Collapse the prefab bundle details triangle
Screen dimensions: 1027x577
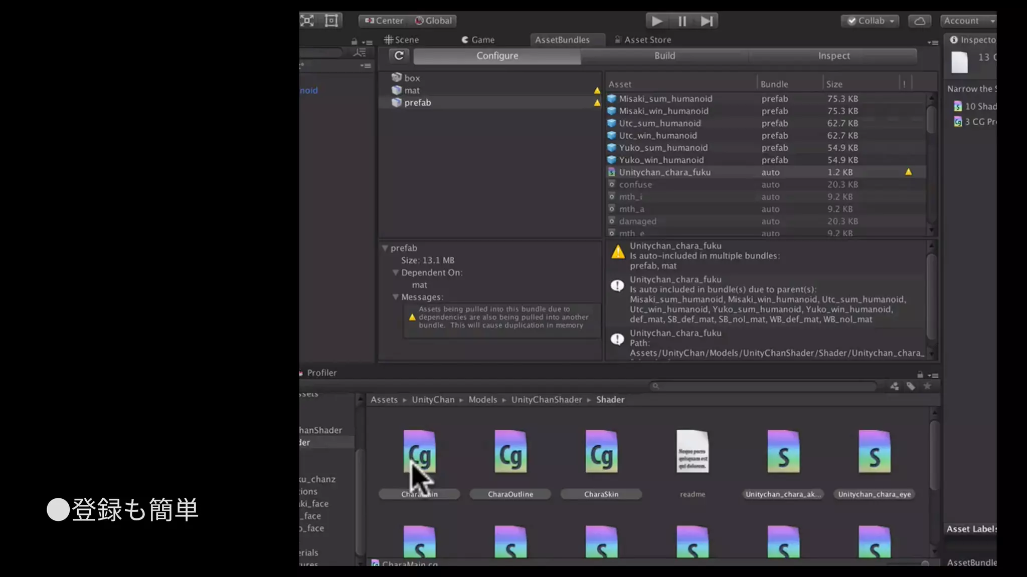(385, 248)
